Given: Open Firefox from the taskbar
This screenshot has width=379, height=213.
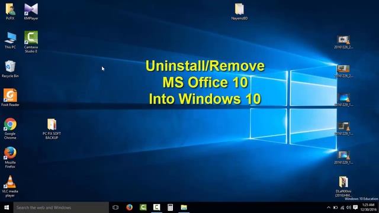Looking at the screenshot, I should pyautogui.click(x=129, y=208).
